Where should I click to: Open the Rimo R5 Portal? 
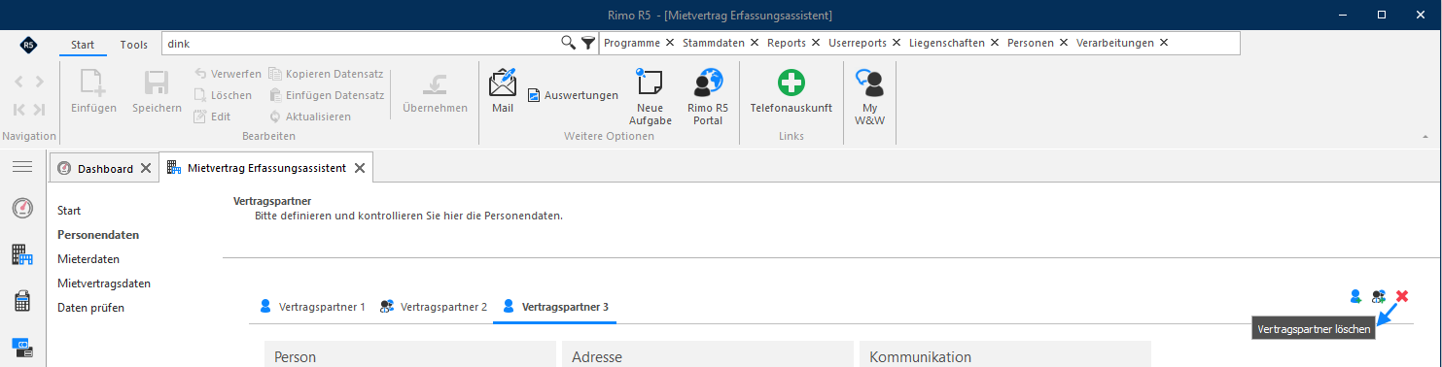(x=708, y=97)
